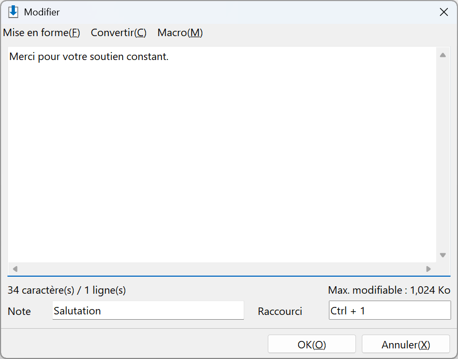Click the horizontal scrollbar right arrow
458x359 pixels.
click(x=428, y=269)
